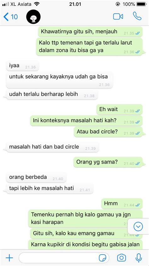Tap the 'Orang yg sama?' bubble
The height and width of the screenshot is (266, 149).
point(108,162)
